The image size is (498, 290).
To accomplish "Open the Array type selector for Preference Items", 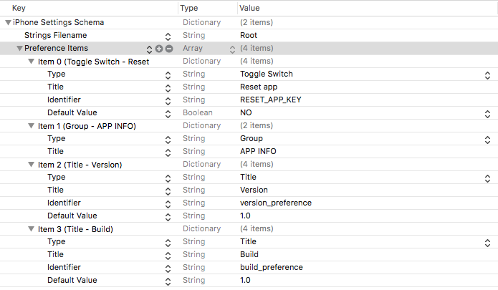I will [x=231, y=49].
